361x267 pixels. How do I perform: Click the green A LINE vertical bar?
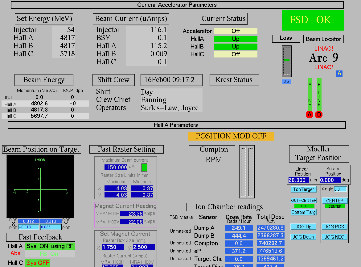click(310, 94)
